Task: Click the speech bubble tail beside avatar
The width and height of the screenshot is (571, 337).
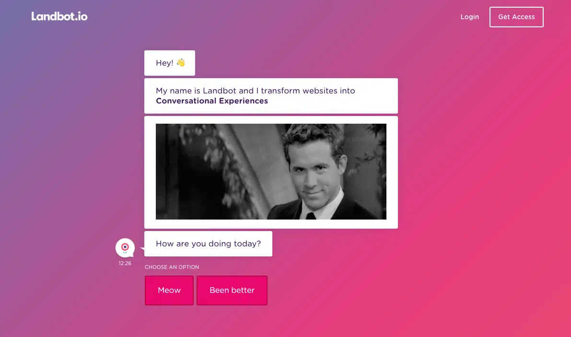Action: point(142,248)
